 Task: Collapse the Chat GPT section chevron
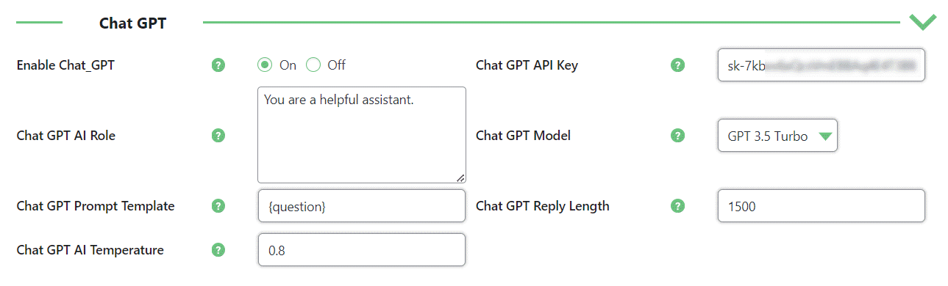pyautogui.click(x=922, y=22)
